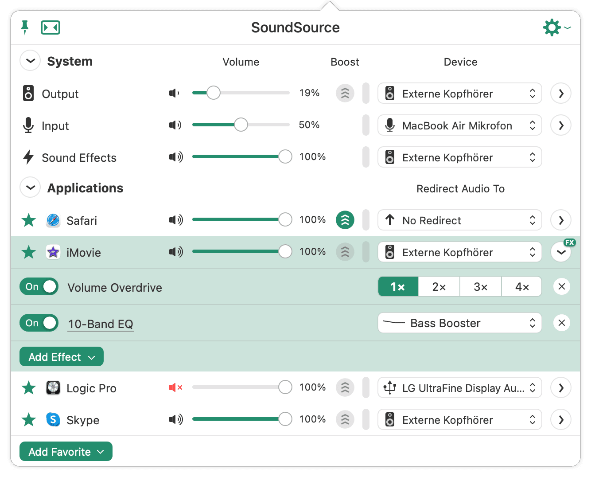Select 4× Volume Overdrive
This screenshot has width=591, height=477.
click(522, 286)
